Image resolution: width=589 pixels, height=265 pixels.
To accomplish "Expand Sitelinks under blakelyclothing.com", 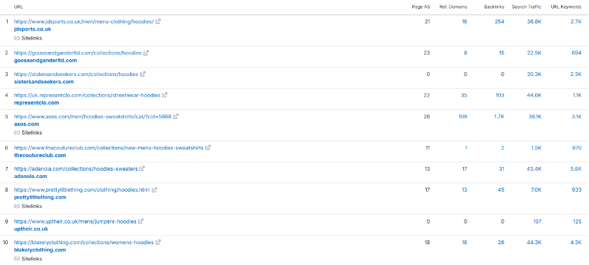I will (x=28, y=259).
